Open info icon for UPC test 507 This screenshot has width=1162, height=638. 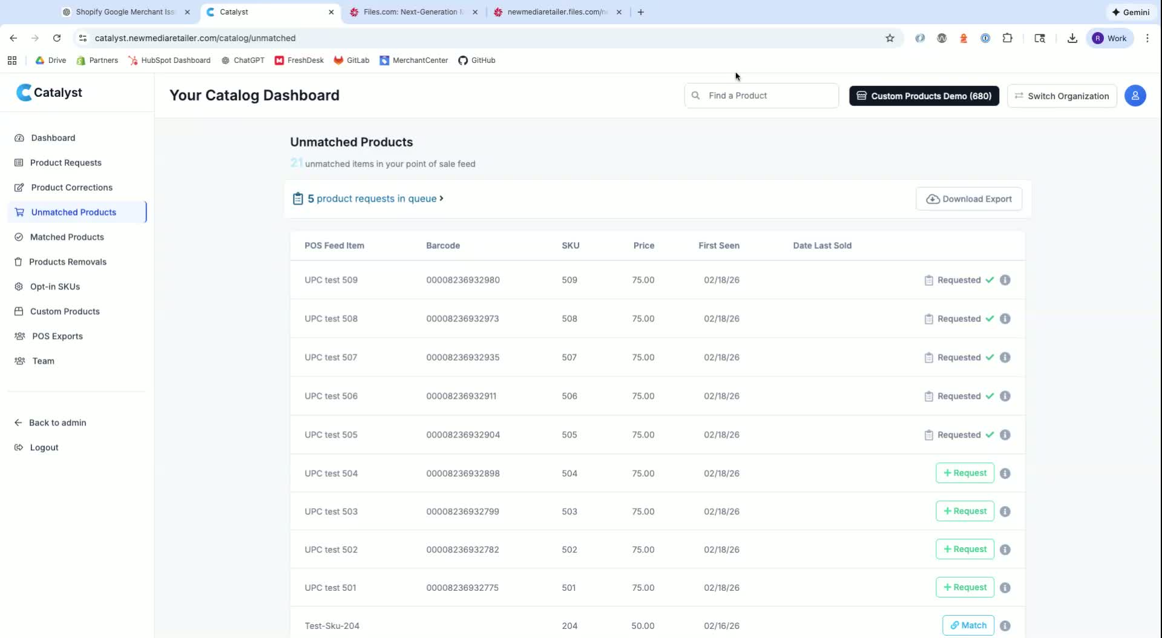[1005, 358]
